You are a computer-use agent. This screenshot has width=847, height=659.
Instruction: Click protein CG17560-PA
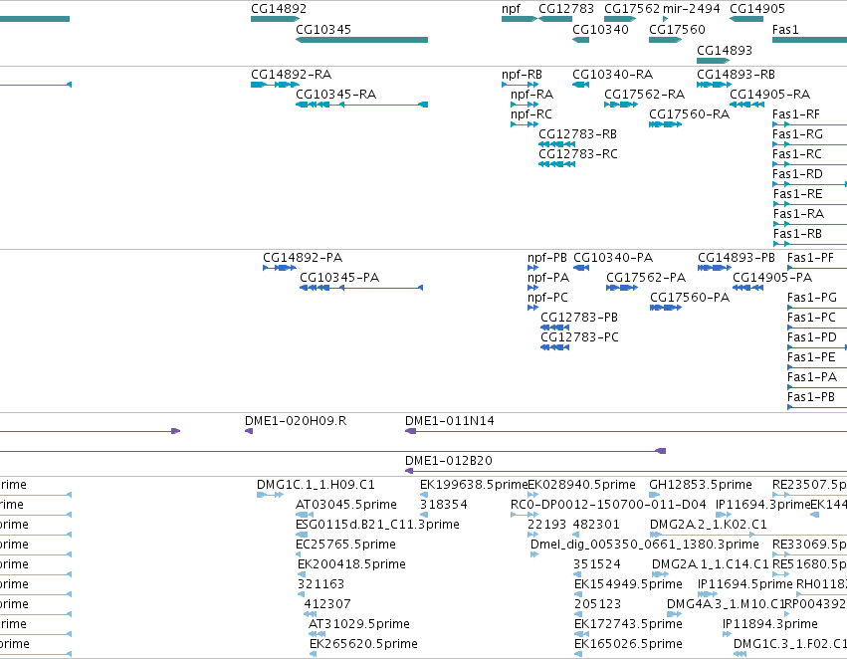(x=666, y=308)
